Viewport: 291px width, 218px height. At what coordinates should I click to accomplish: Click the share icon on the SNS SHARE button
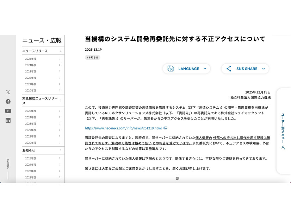[x=228, y=69]
